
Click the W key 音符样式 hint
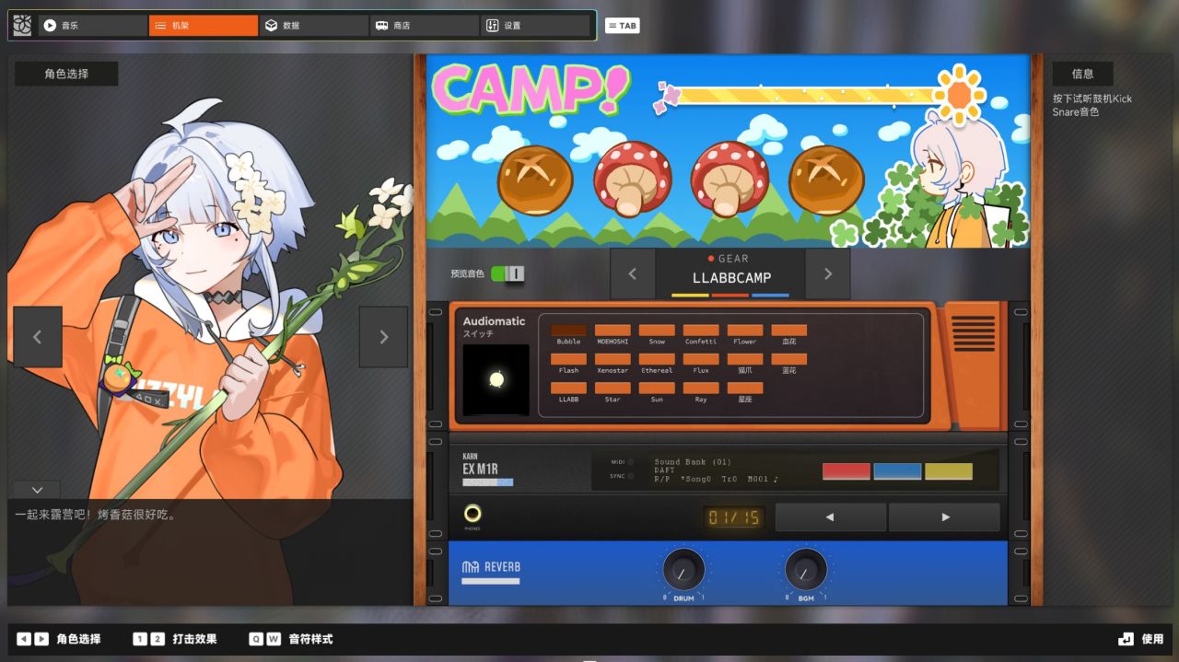pos(274,639)
